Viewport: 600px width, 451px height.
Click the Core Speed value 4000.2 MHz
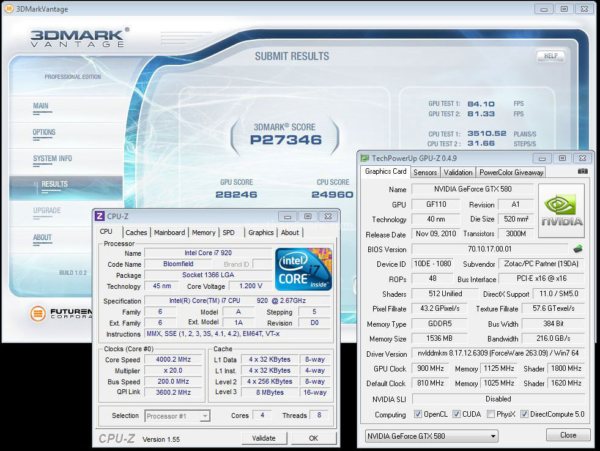173,359
